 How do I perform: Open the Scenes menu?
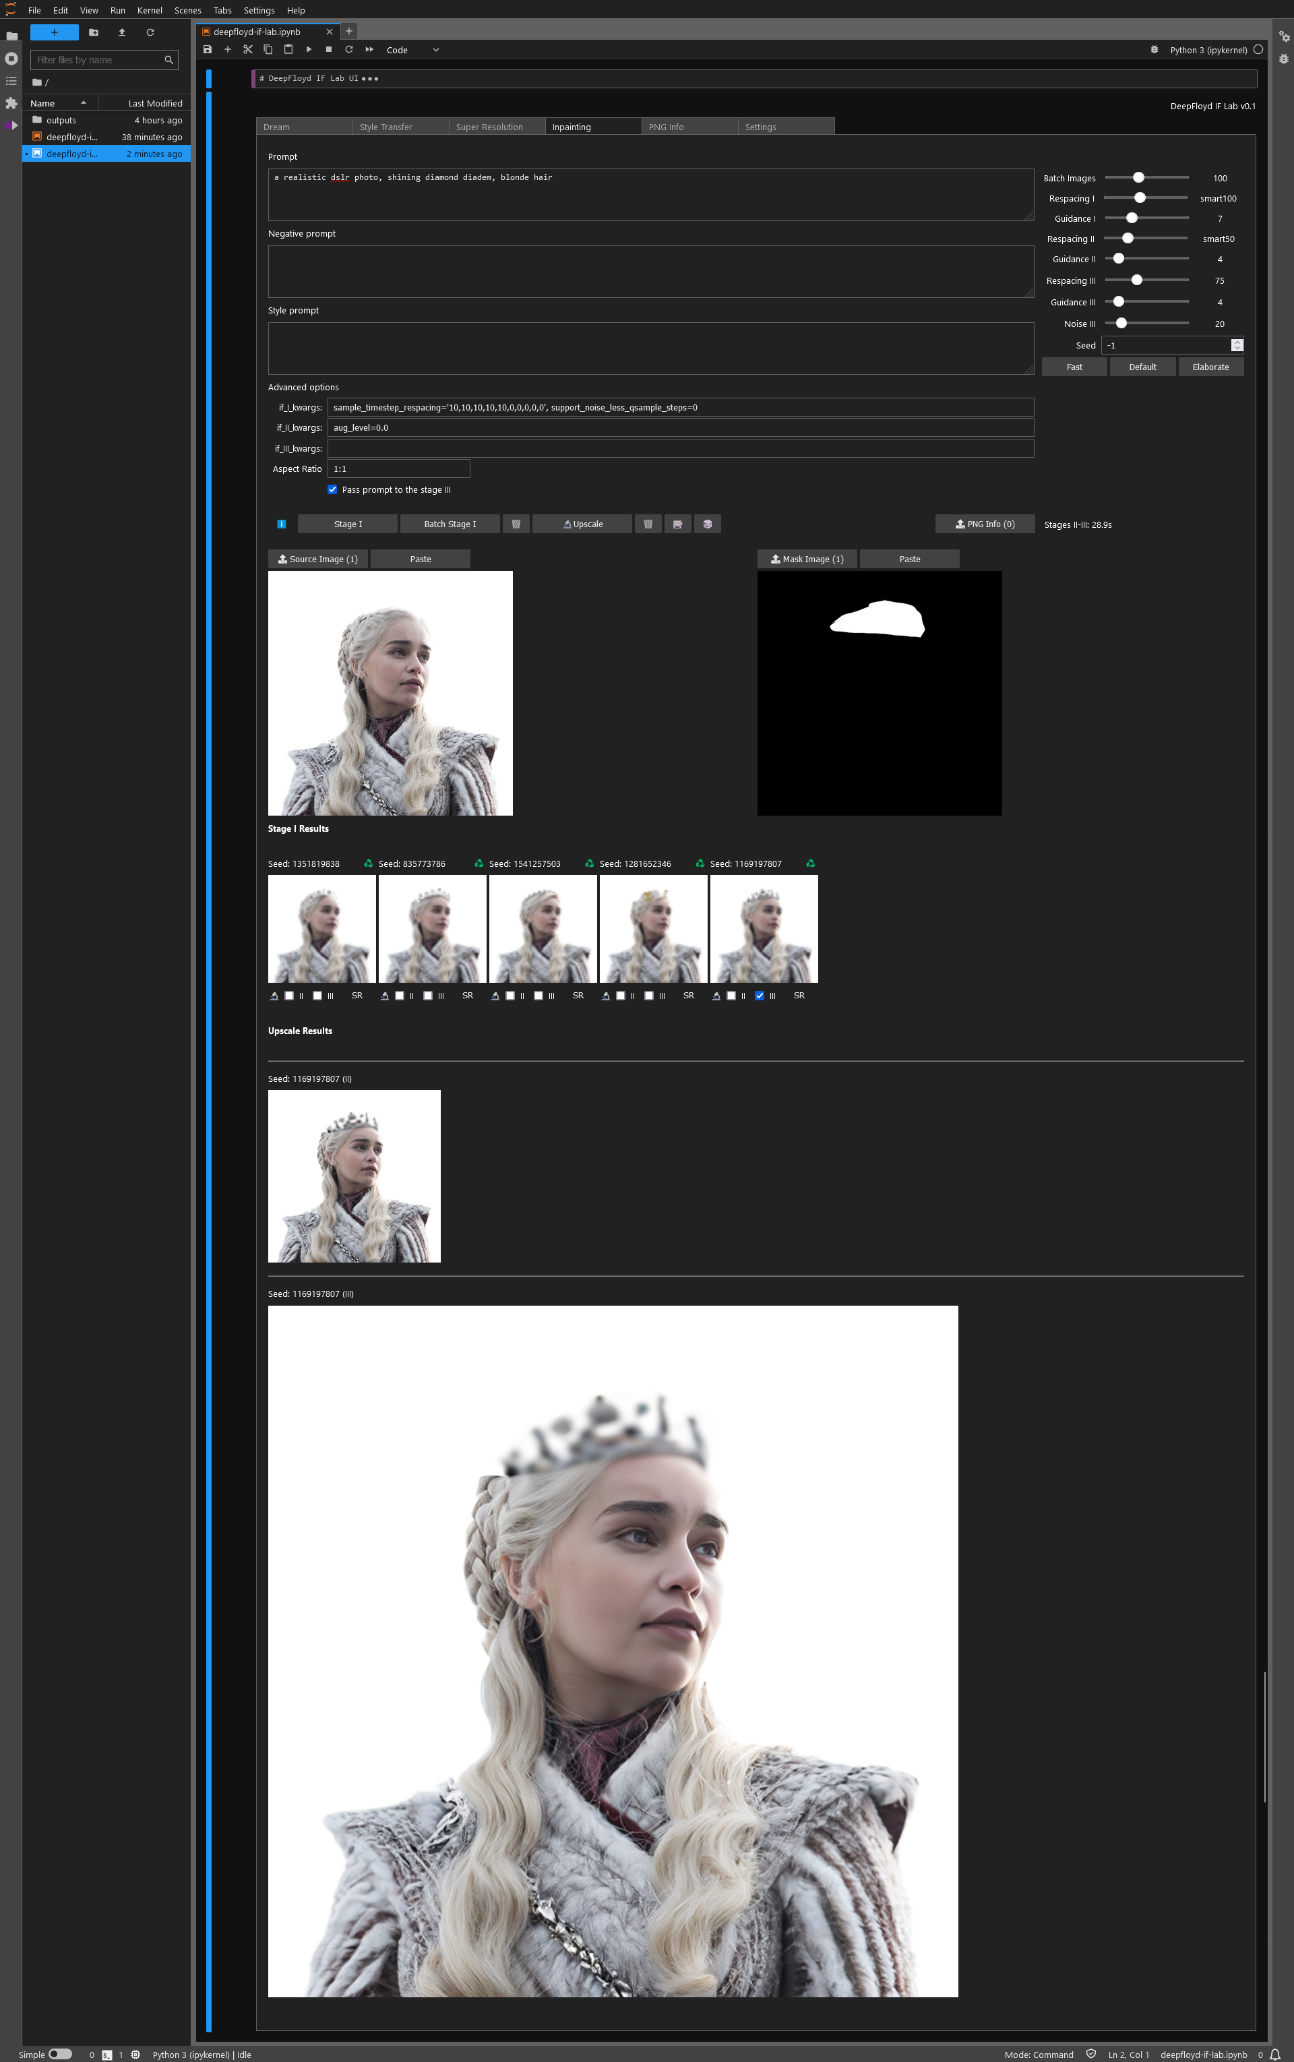[187, 10]
